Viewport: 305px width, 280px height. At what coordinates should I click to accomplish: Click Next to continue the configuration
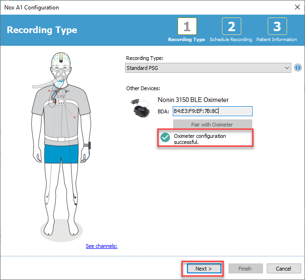tap(204, 269)
